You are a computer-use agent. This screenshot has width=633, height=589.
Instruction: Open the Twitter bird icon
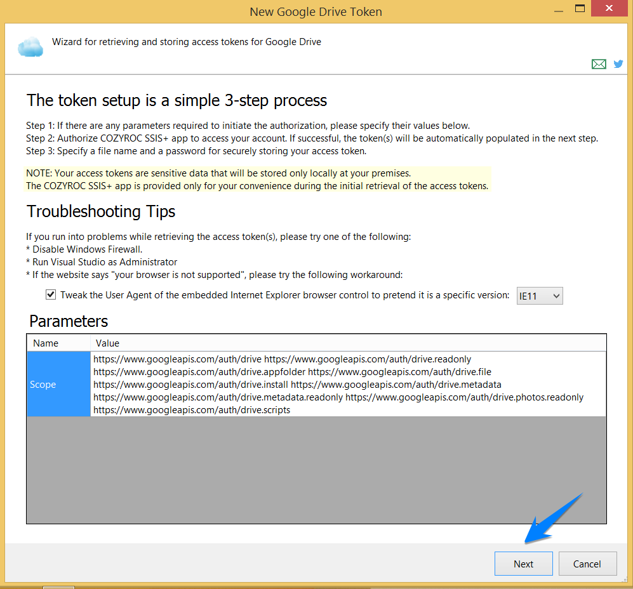[618, 63]
